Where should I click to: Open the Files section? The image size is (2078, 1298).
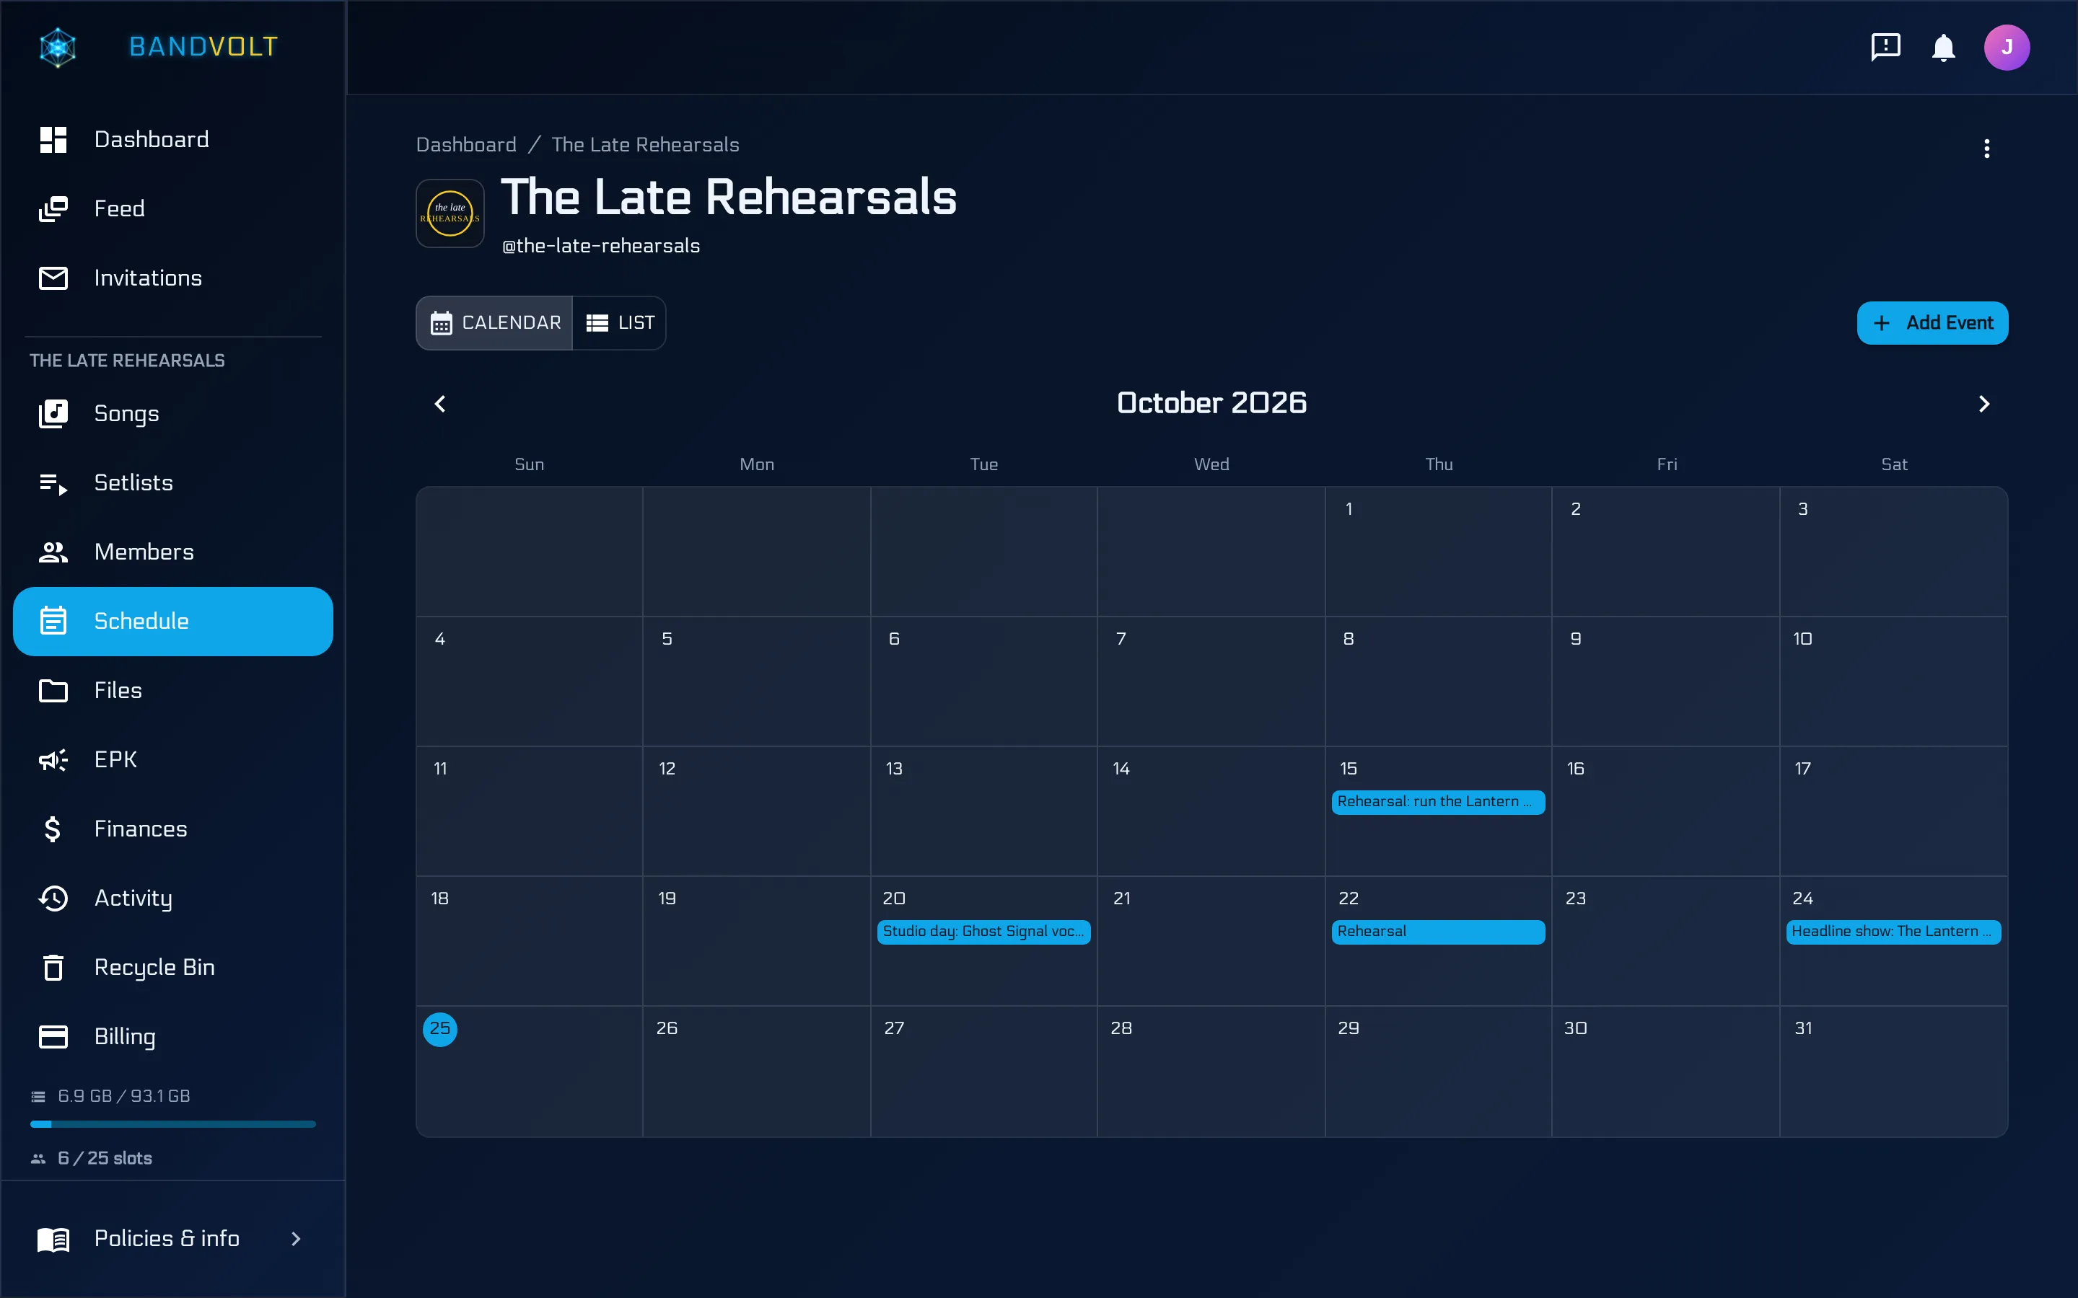coord(172,690)
